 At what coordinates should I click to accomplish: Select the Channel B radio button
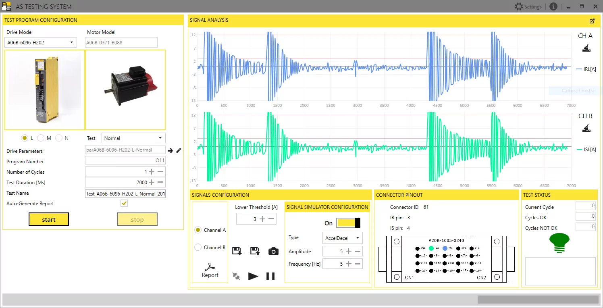(x=198, y=248)
